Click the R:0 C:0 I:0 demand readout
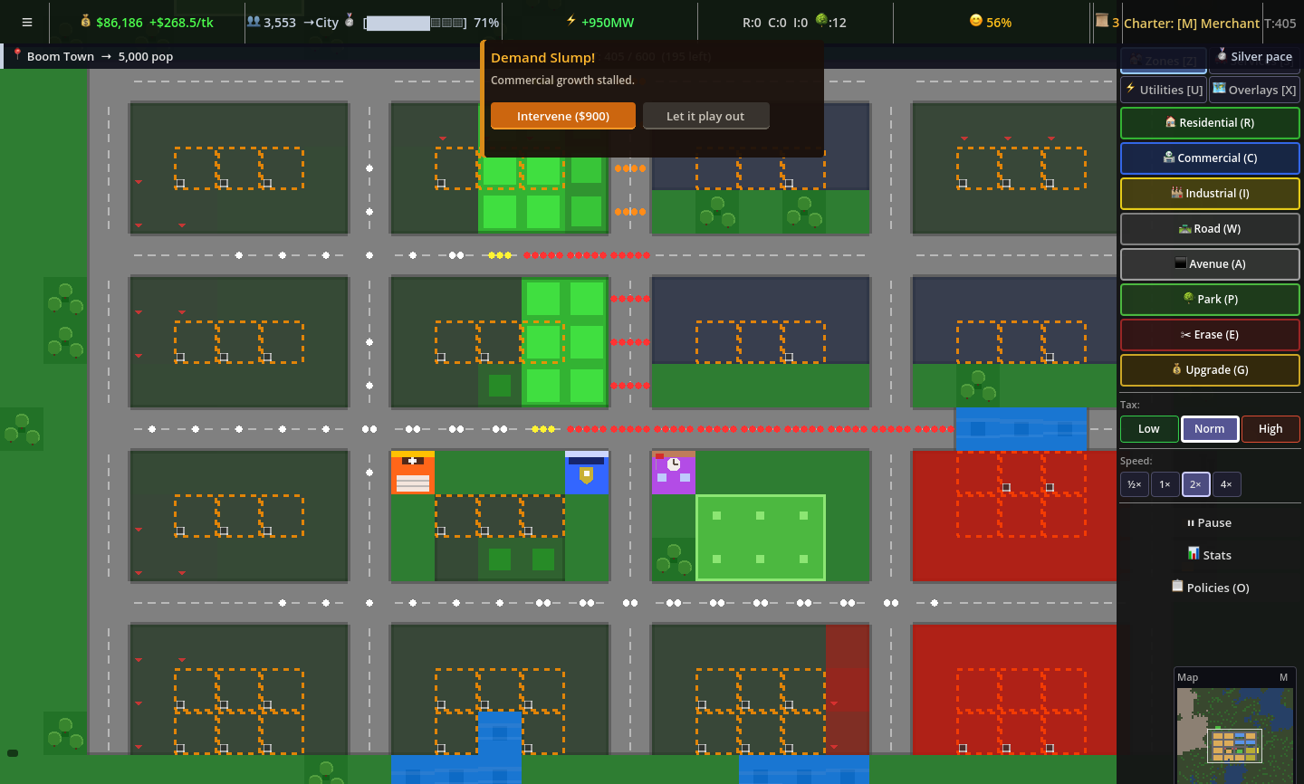 774,23
